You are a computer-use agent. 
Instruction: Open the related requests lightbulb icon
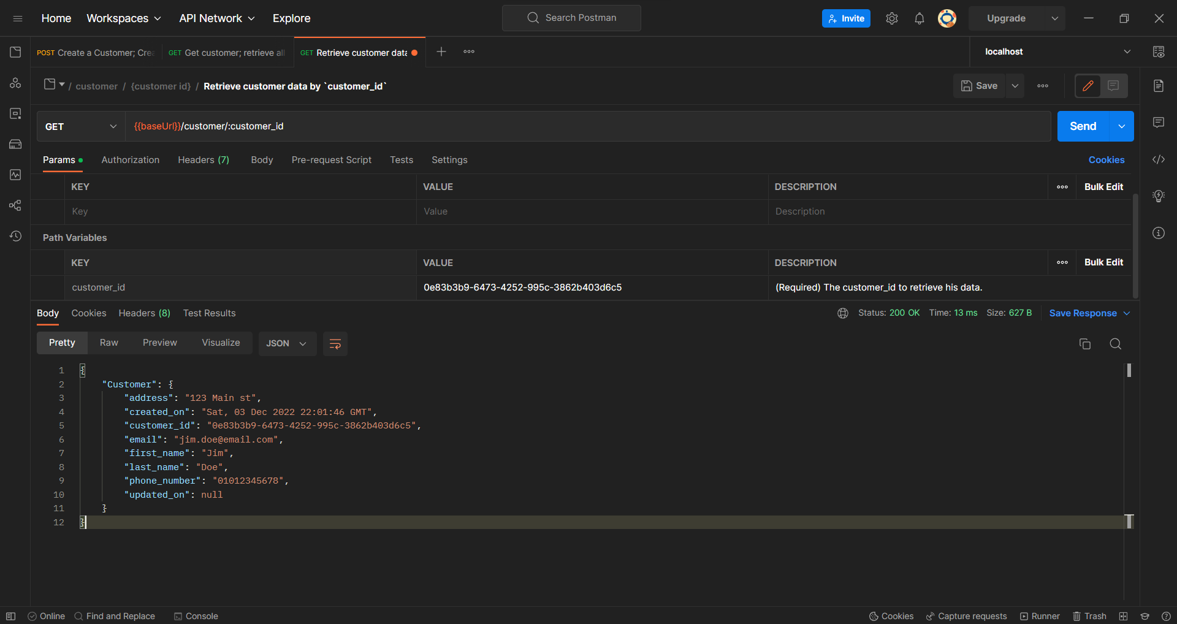pos(1159,196)
